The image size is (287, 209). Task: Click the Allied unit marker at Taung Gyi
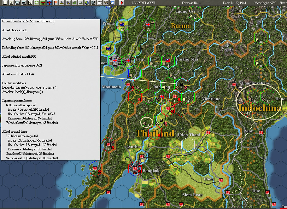click(191, 15)
